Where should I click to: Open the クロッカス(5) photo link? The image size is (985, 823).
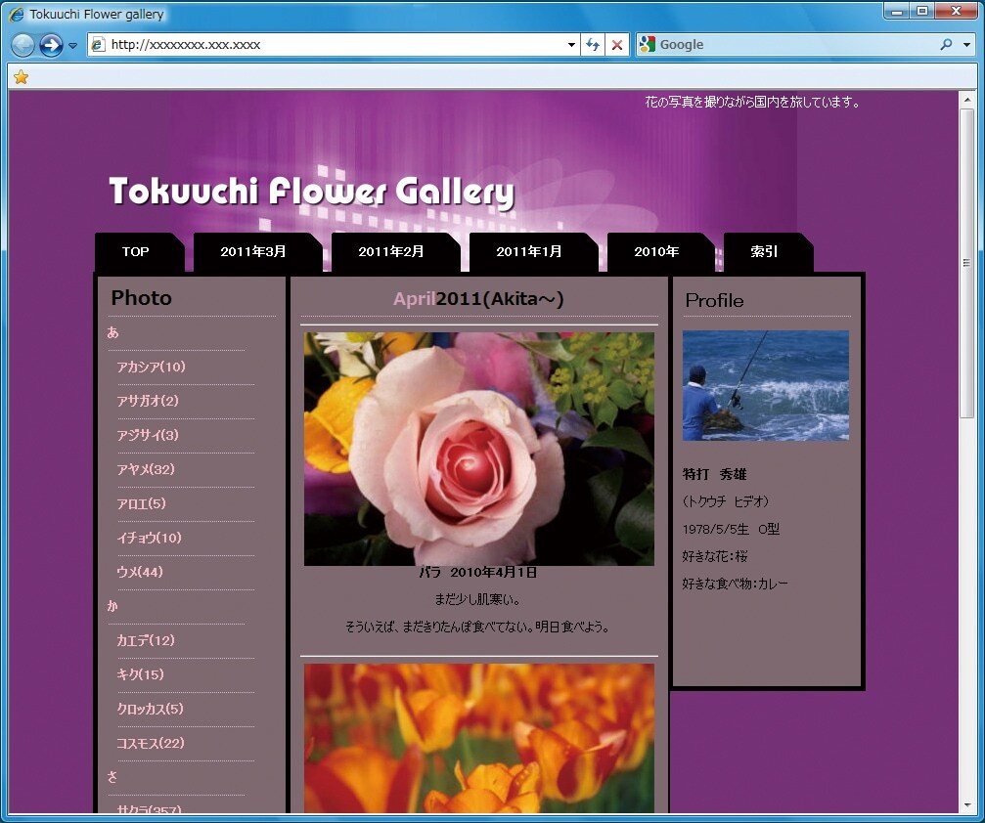point(150,709)
